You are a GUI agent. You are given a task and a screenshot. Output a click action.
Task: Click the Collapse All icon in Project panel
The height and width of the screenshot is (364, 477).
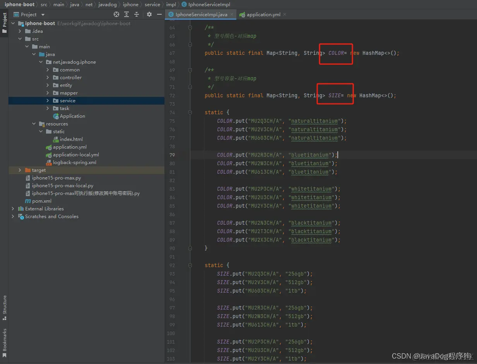137,14
